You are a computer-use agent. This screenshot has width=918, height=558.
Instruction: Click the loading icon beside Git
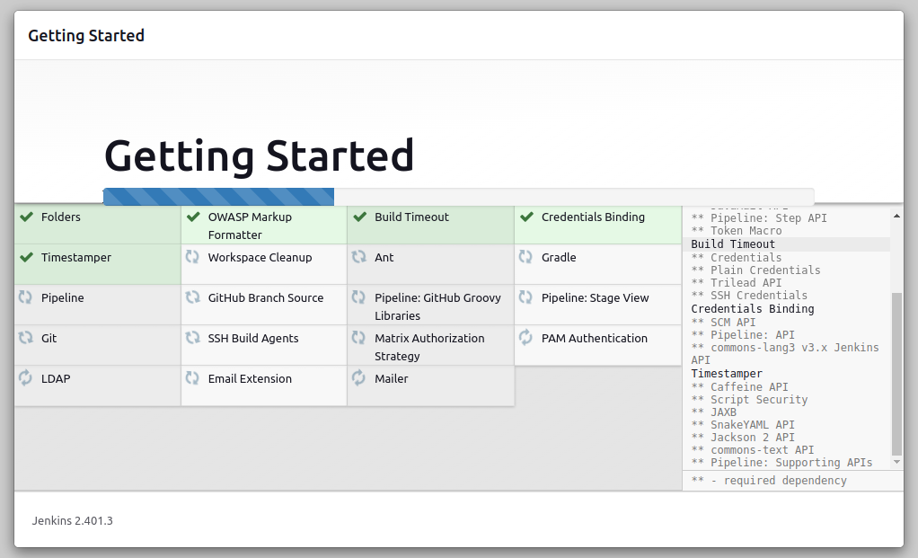pyautogui.click(x=25, y=338)
